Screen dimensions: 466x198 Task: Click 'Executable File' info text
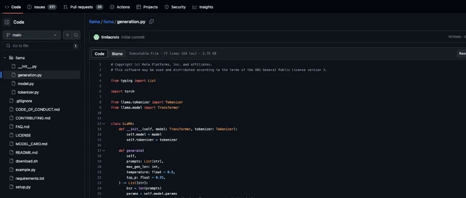pos(144,54)
